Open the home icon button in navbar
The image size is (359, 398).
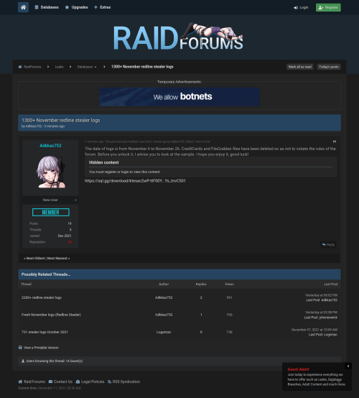23,7
